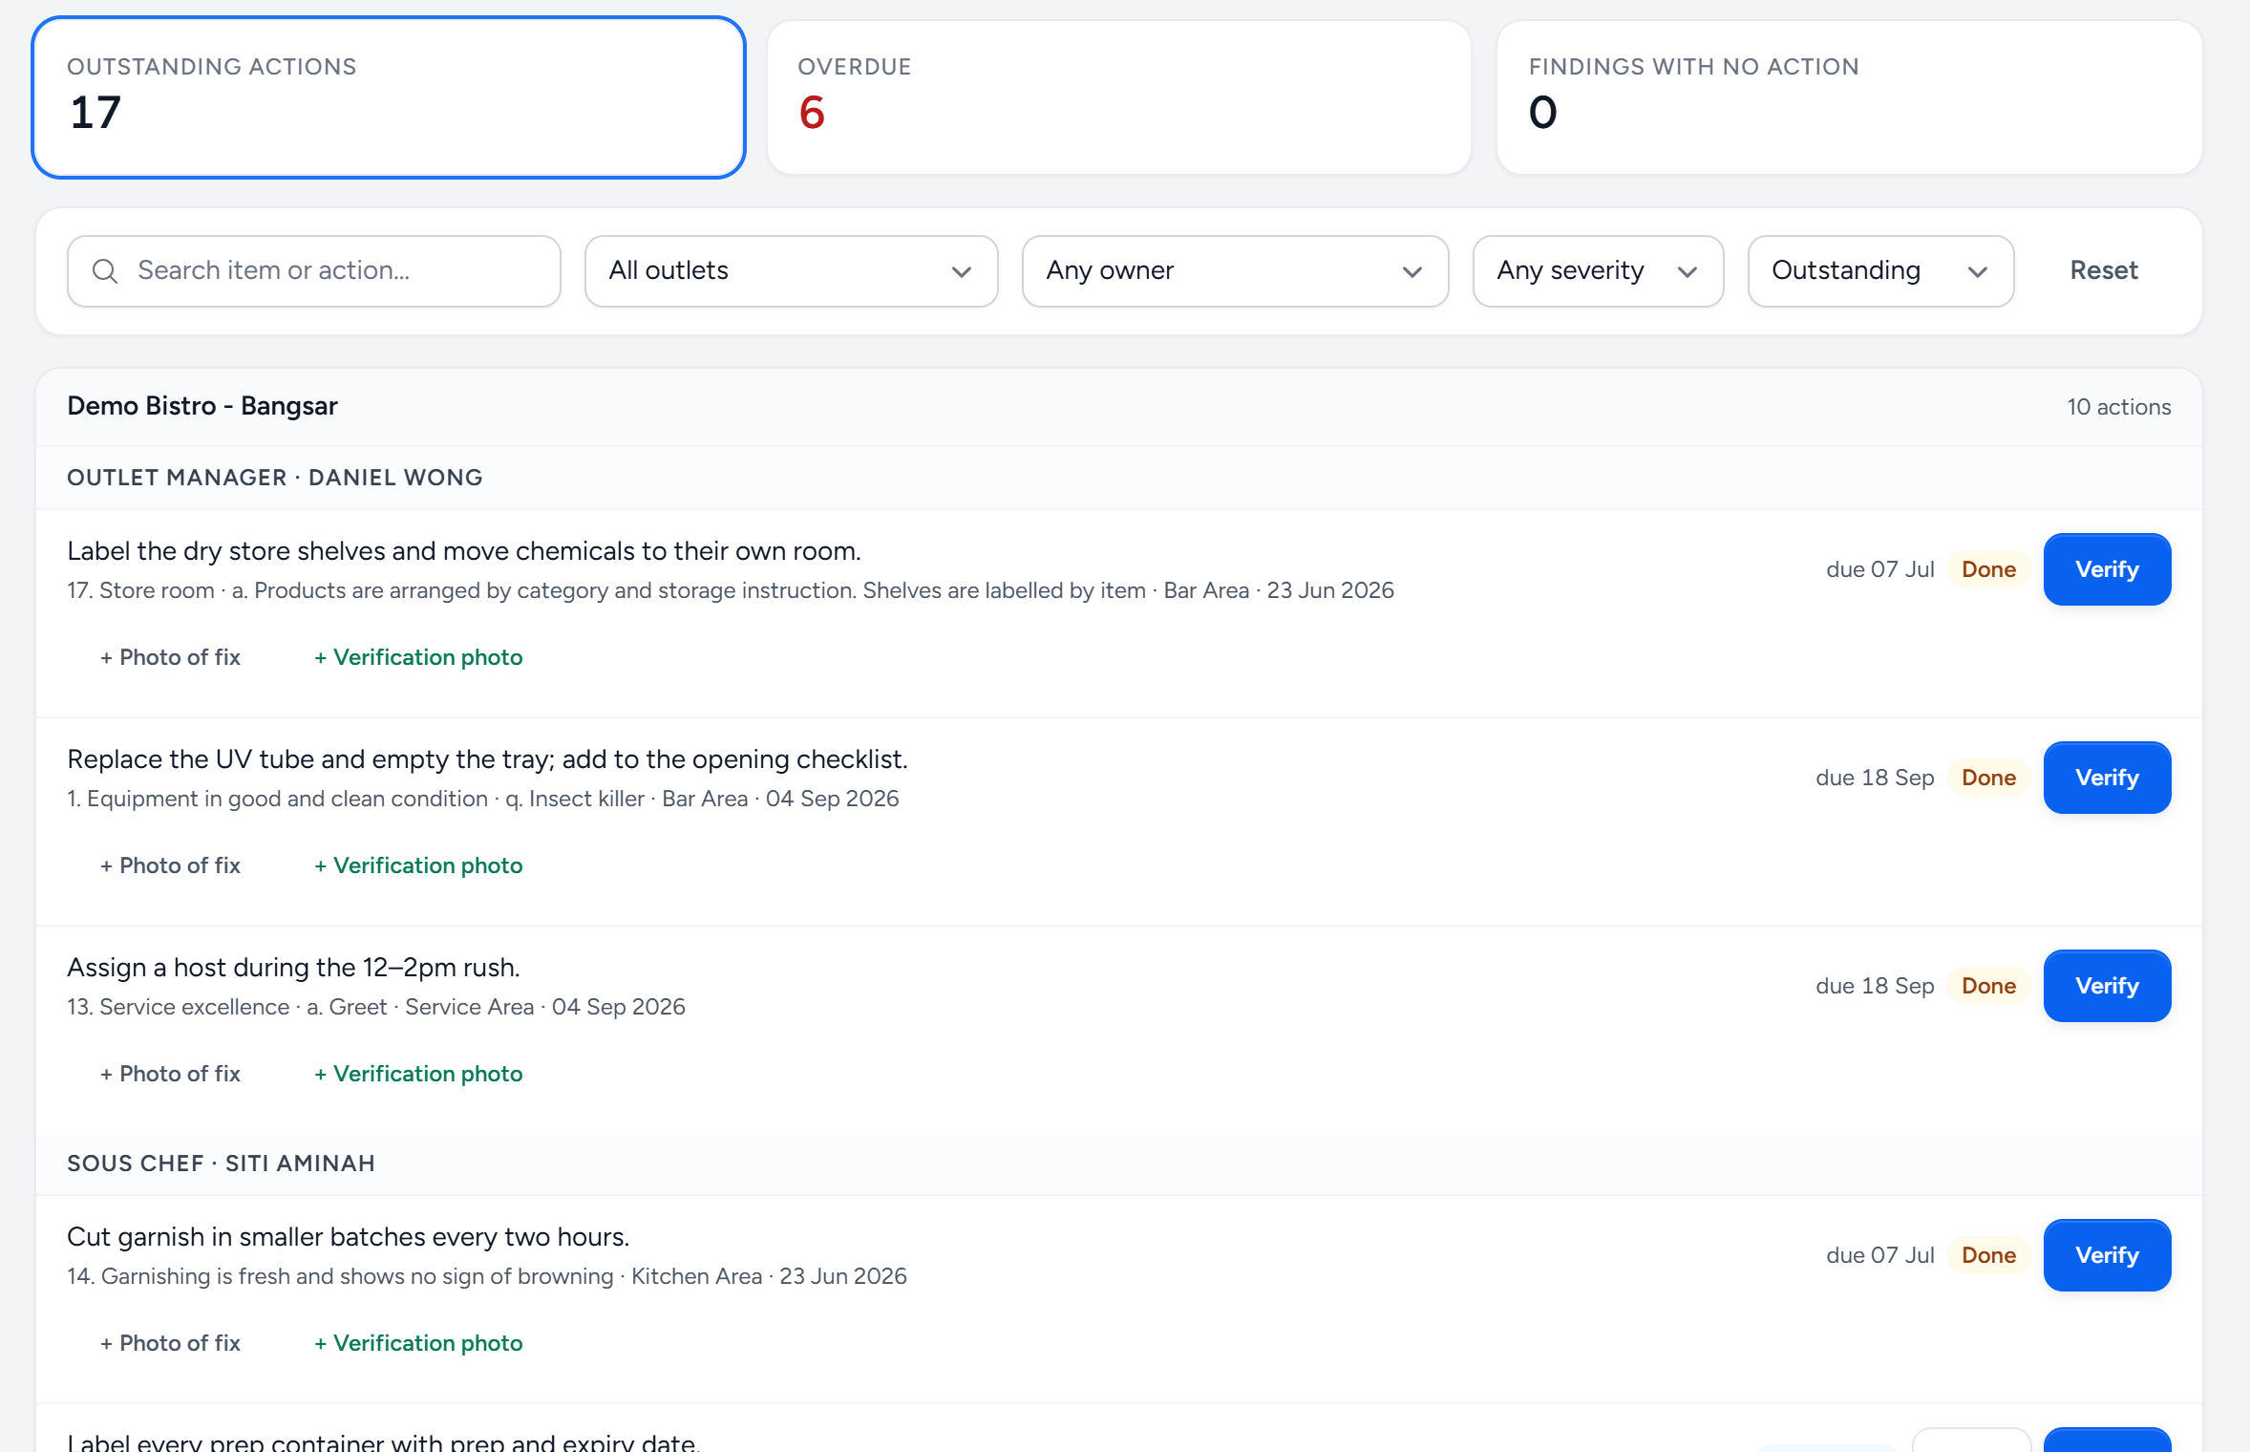
Task: Click Done badge on assign host action
Action: coord(1988,986)
